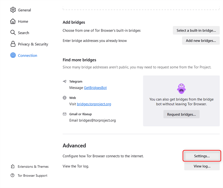Open Tor Browser Support
The height and width of the screenshot is (188, 223).
pos(29,176)
